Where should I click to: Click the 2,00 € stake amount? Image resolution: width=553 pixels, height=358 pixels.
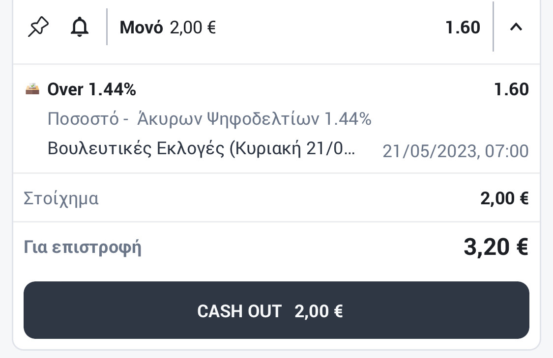[x=504, y=198]
